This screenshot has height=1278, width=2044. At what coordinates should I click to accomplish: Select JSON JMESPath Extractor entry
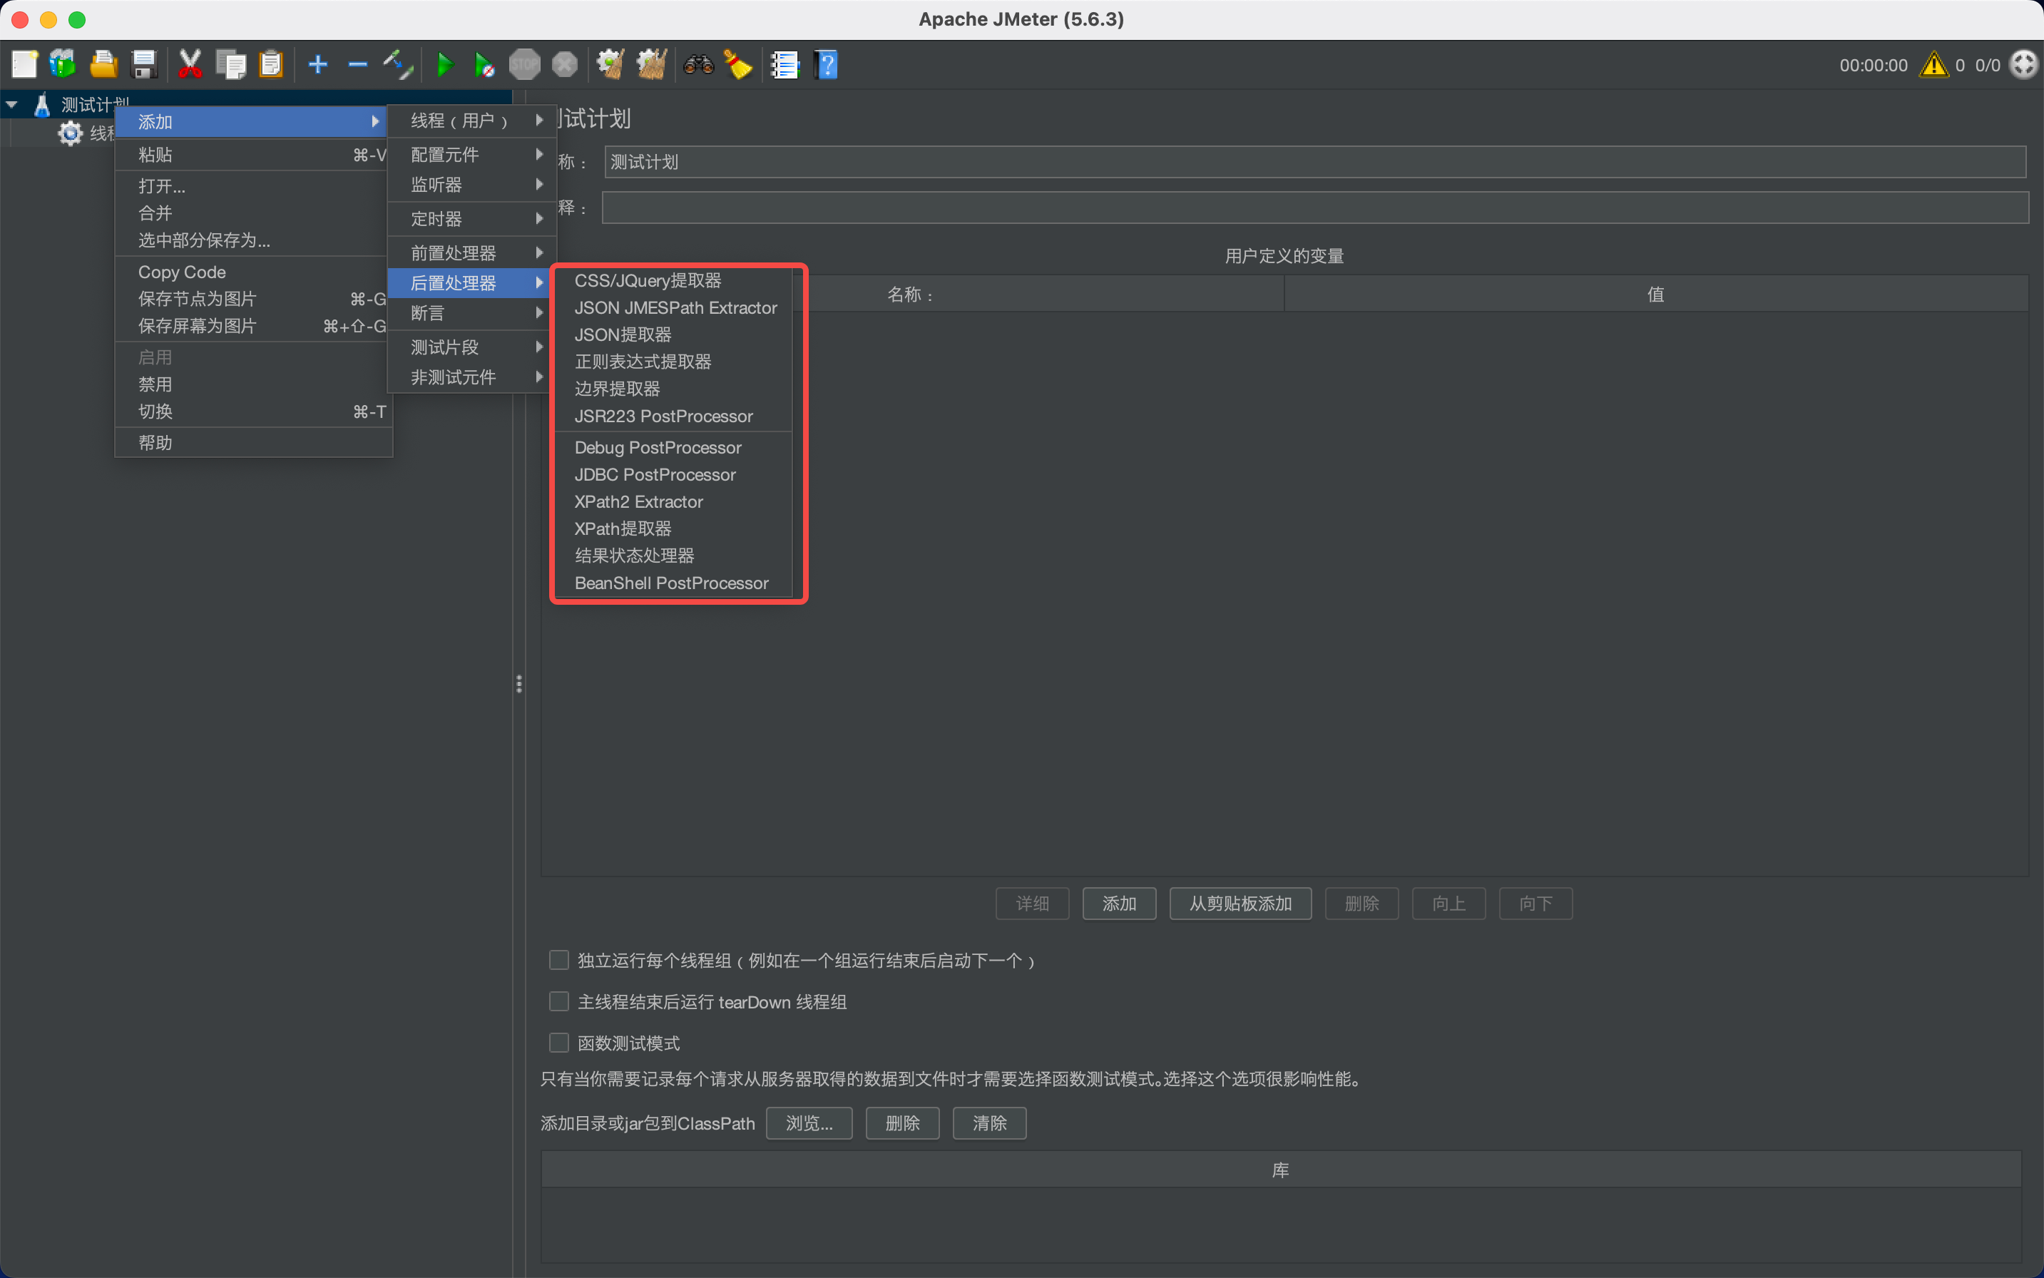(x=673, y=307)
